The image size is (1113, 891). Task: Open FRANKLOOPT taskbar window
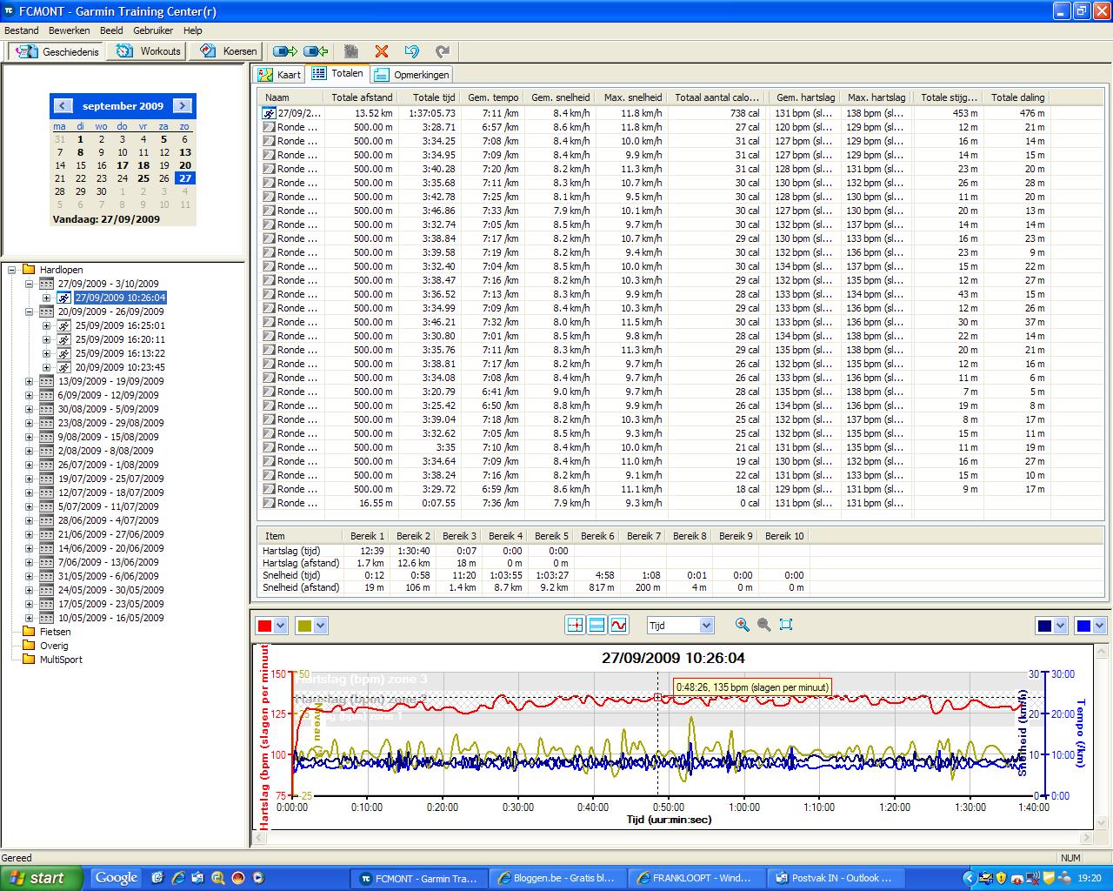coord(695,878)
